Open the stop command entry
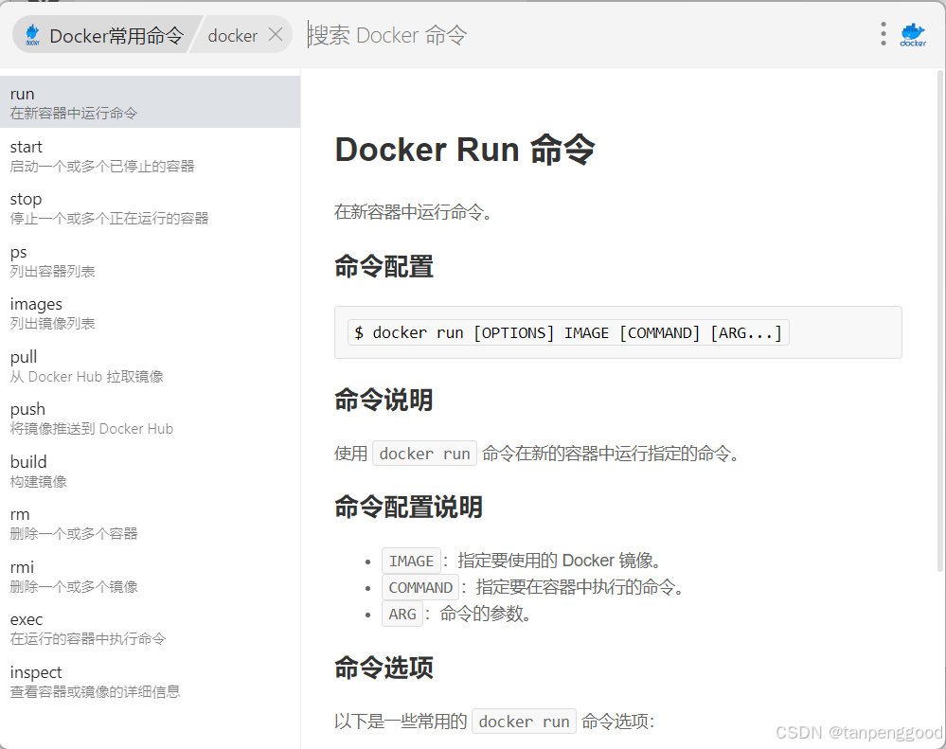 [151, 207]
